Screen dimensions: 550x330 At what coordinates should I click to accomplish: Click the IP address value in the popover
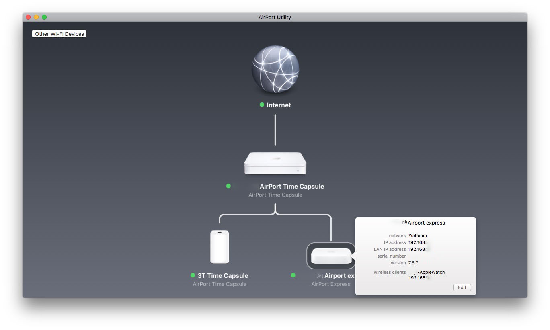[417, 242]
